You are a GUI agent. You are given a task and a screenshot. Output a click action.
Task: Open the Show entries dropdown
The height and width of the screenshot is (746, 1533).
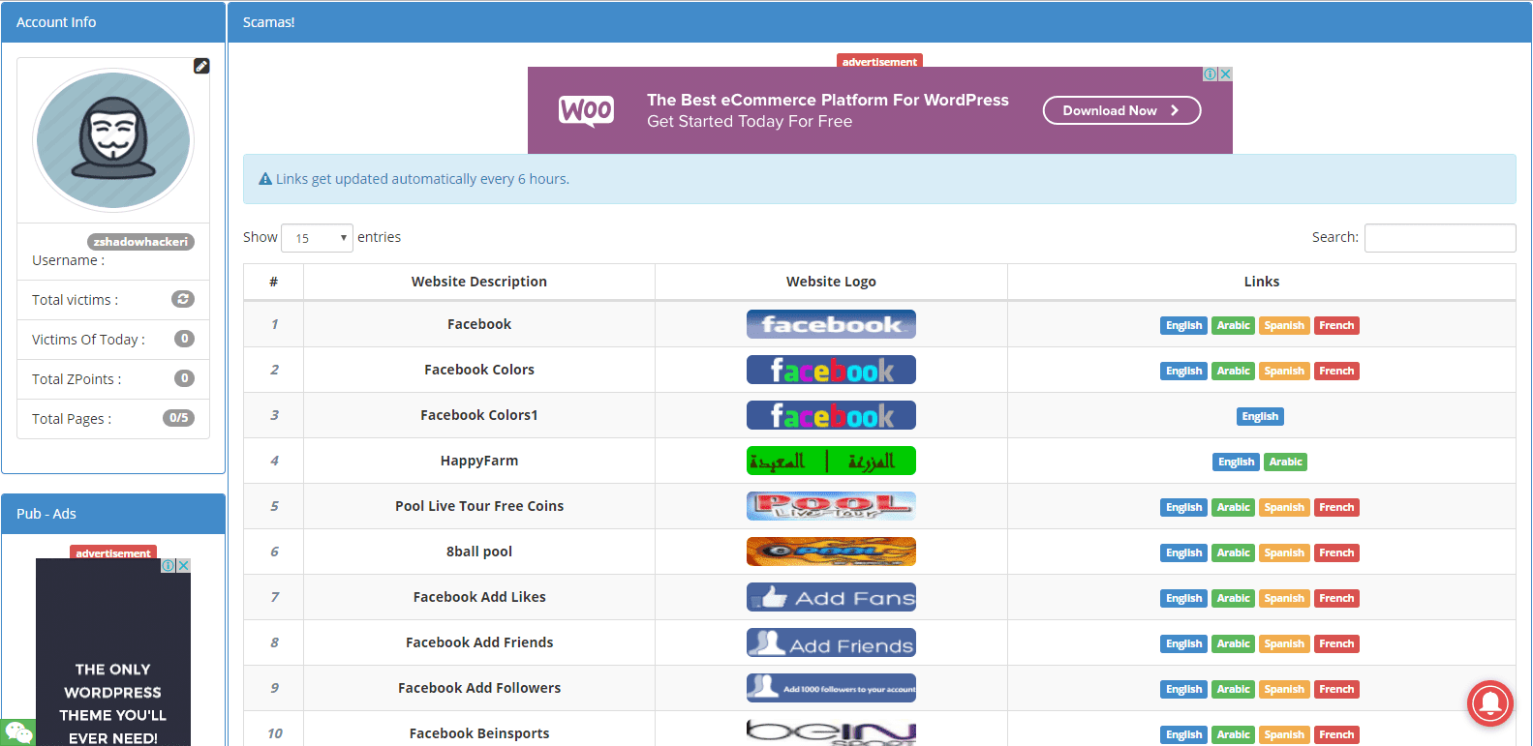tap(317, 237)
